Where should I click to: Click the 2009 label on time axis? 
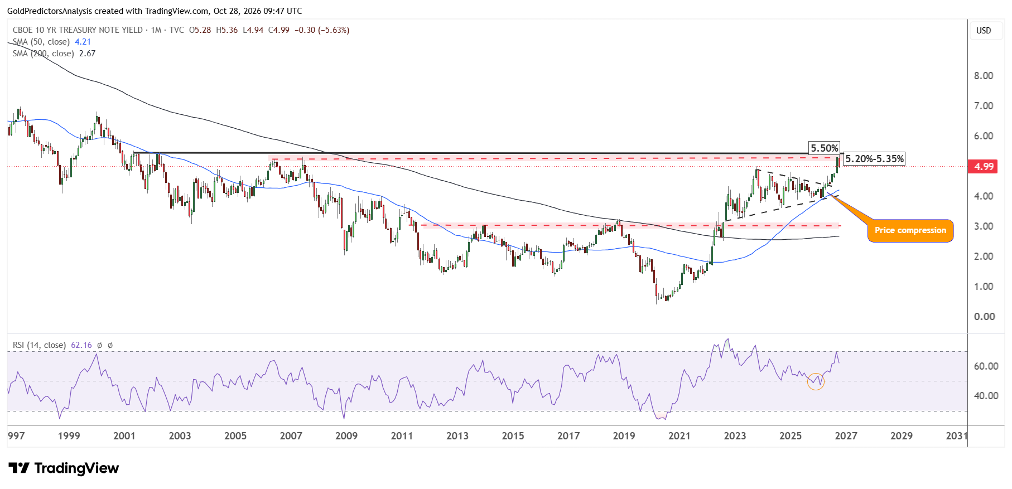(346, 436)
